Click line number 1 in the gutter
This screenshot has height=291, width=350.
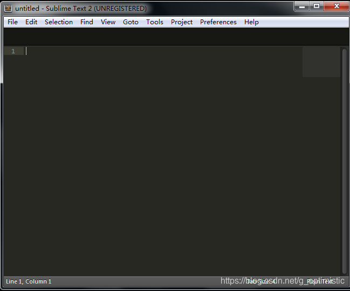(13, 51)
